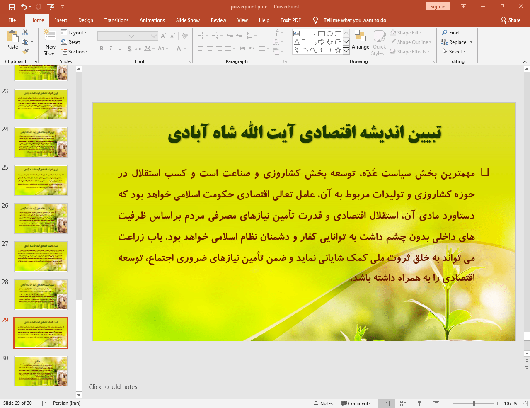530x408 pixels.
Task: Select slide 30 thumbnail
Action: (x=41, y=371)
